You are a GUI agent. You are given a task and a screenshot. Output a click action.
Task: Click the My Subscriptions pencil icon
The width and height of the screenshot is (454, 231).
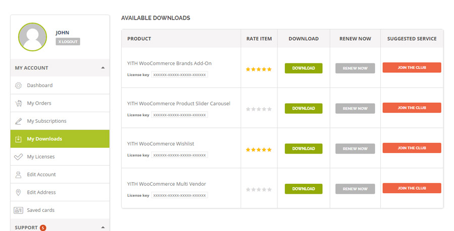(18, 121)
